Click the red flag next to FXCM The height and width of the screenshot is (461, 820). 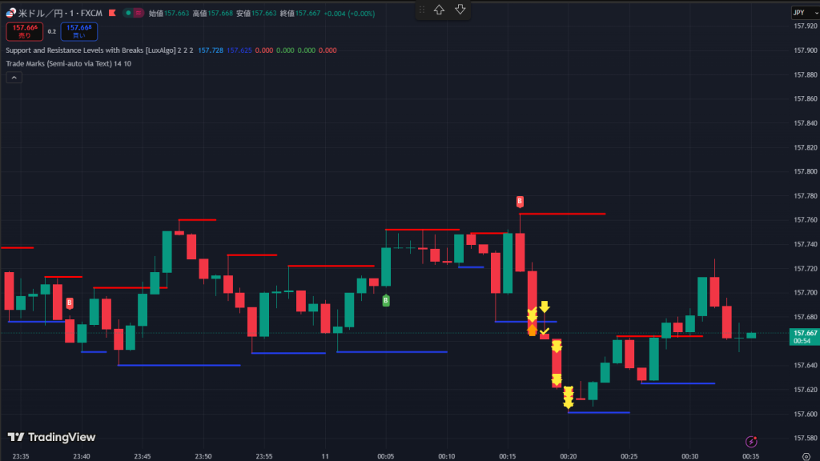point(113,12)
